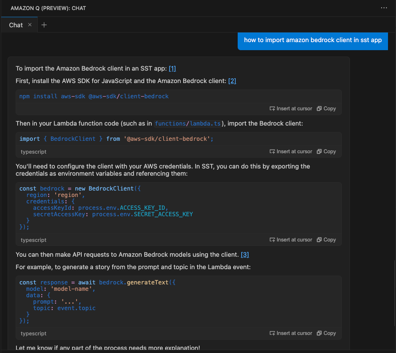Open citation link [1]
The image size is (396, 353).
(x=172, y=69)
